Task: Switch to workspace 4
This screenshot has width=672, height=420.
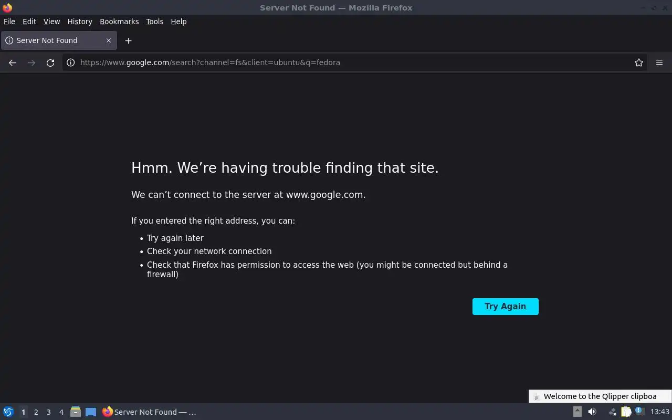Action: pyautogui.click(x=61, y=412)
